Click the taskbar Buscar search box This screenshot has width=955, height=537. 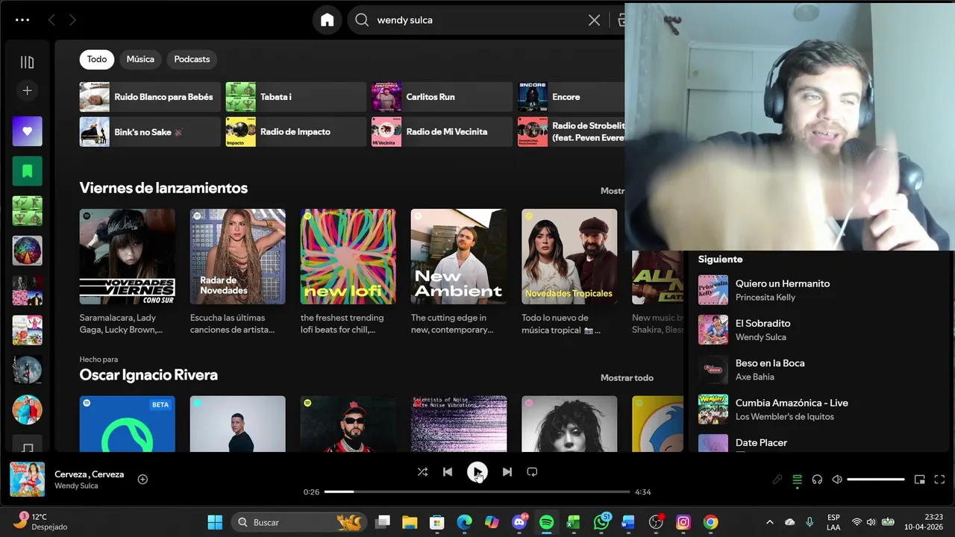[x=299, y=522]
